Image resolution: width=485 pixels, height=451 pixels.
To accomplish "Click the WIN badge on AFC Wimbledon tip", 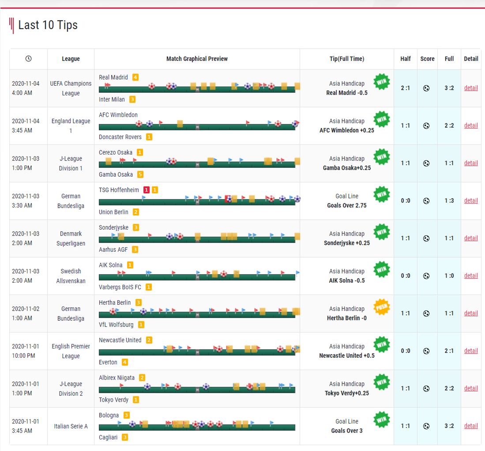I will point(382,119).
